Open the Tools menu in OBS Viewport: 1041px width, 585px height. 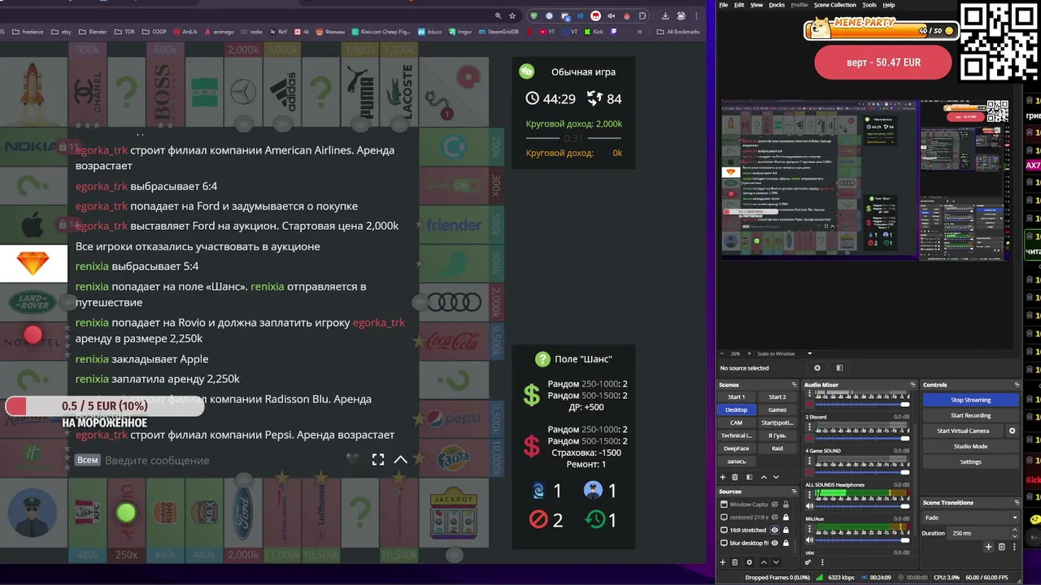tap(869, 5)
